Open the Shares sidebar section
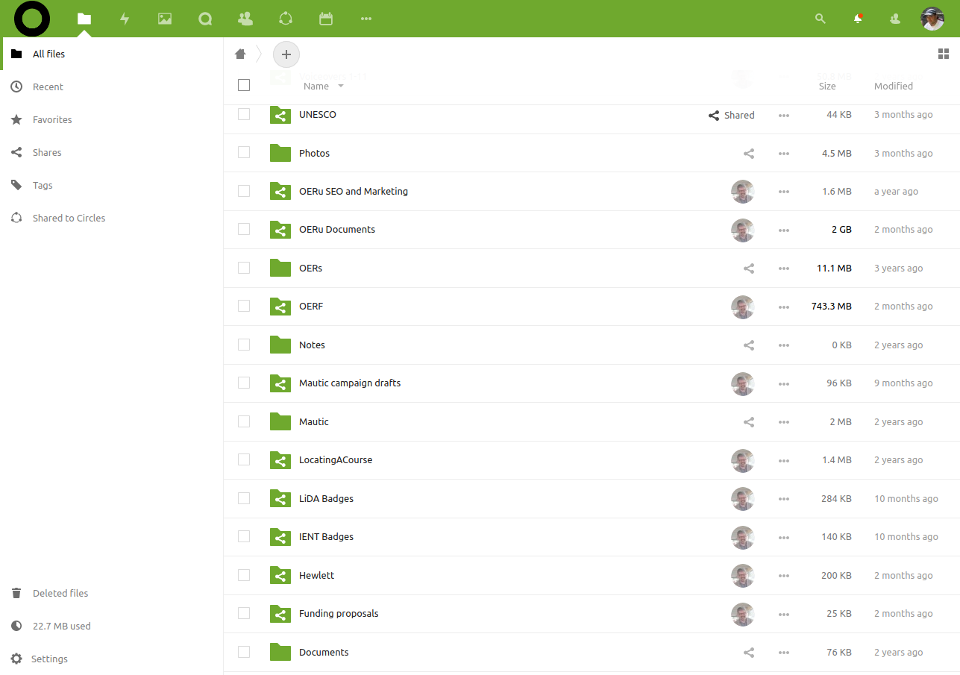The height and width of the screenshot is (675, 960). (x=112, y=152)
